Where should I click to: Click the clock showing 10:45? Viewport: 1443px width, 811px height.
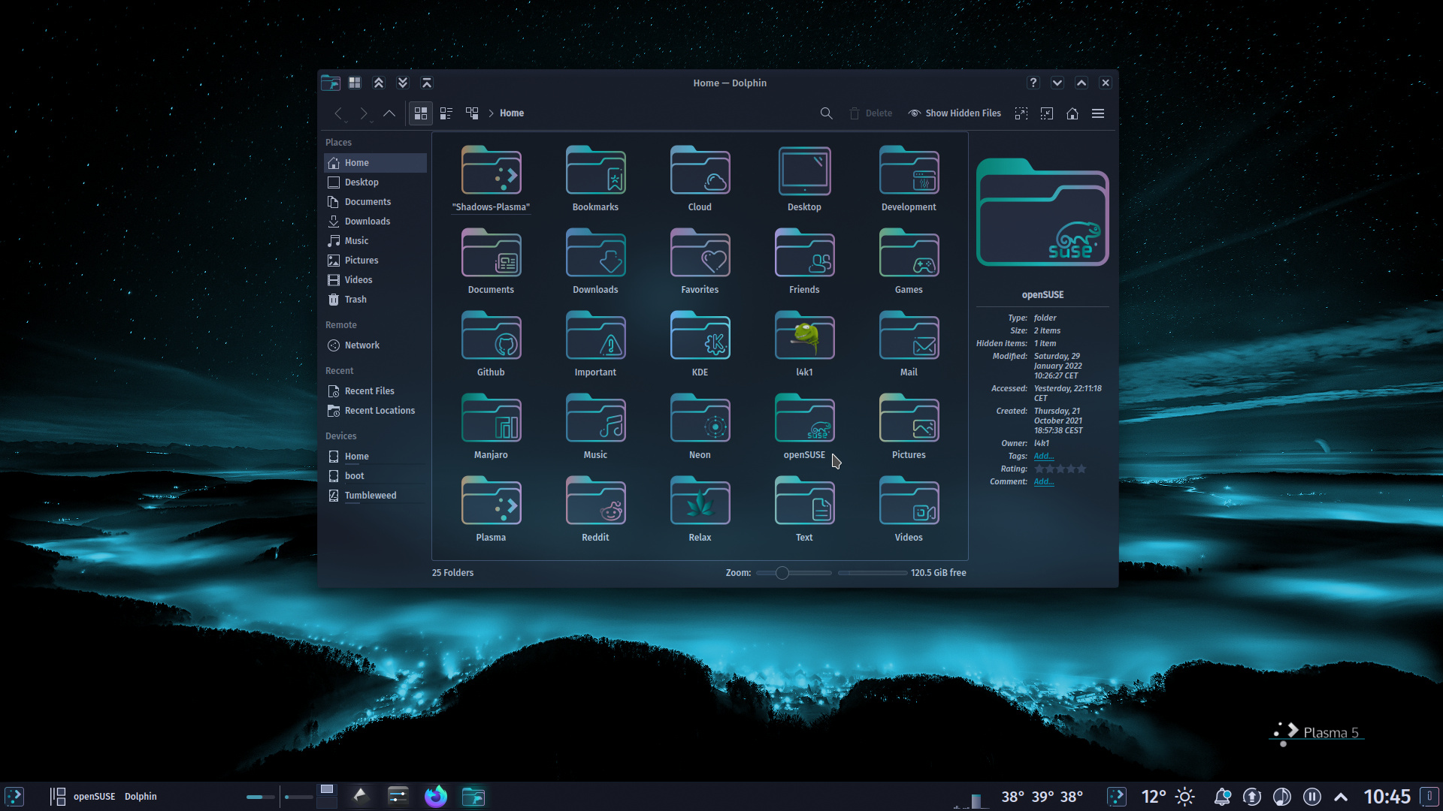pos(1387,797)
